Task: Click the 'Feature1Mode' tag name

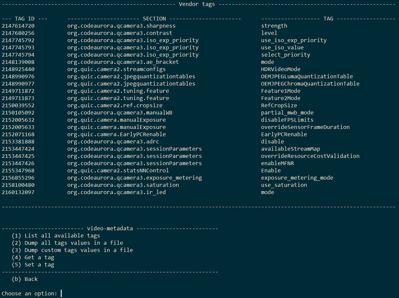Action: click(x=281, y=91)
